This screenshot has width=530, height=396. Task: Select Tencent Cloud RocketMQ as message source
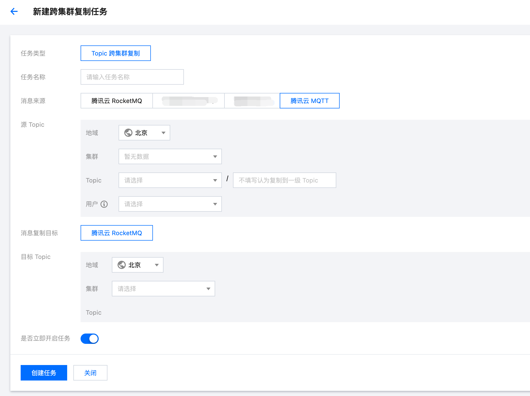tap(117, 101)
